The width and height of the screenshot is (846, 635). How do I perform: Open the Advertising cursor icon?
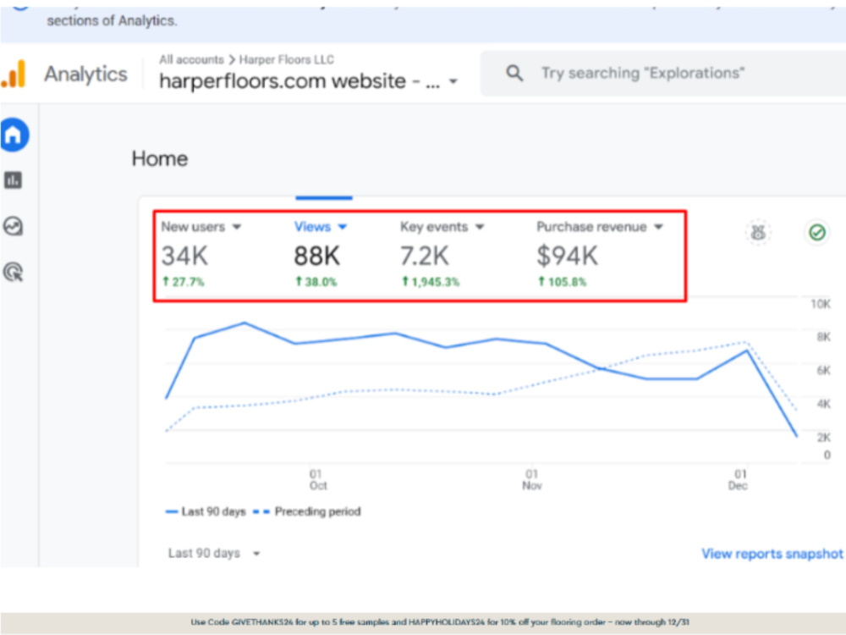(x=13, y=272)
